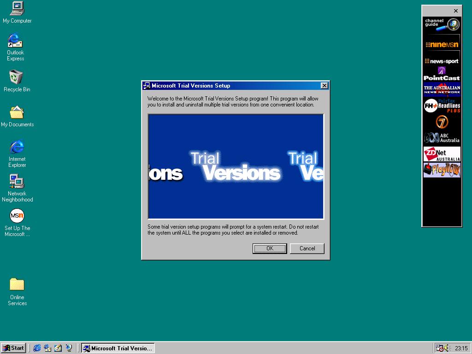Click the Start button
472x354 pixels.
tap(13, 348)
